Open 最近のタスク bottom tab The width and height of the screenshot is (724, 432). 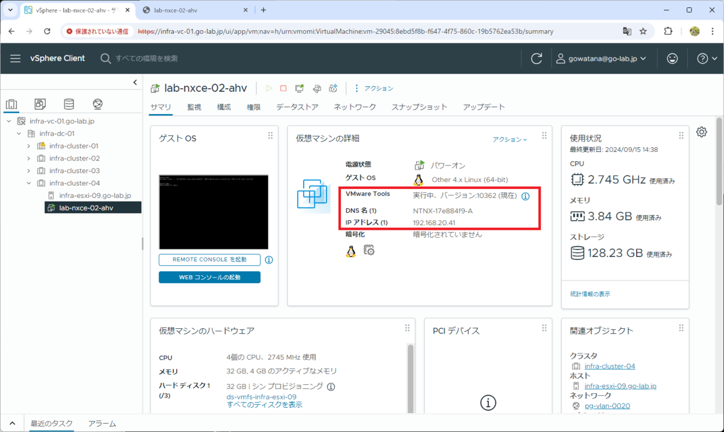point(52,424)
